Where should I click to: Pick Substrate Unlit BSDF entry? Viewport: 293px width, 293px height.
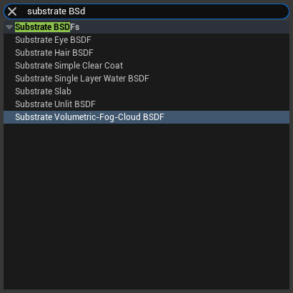[x=146, y=104]
